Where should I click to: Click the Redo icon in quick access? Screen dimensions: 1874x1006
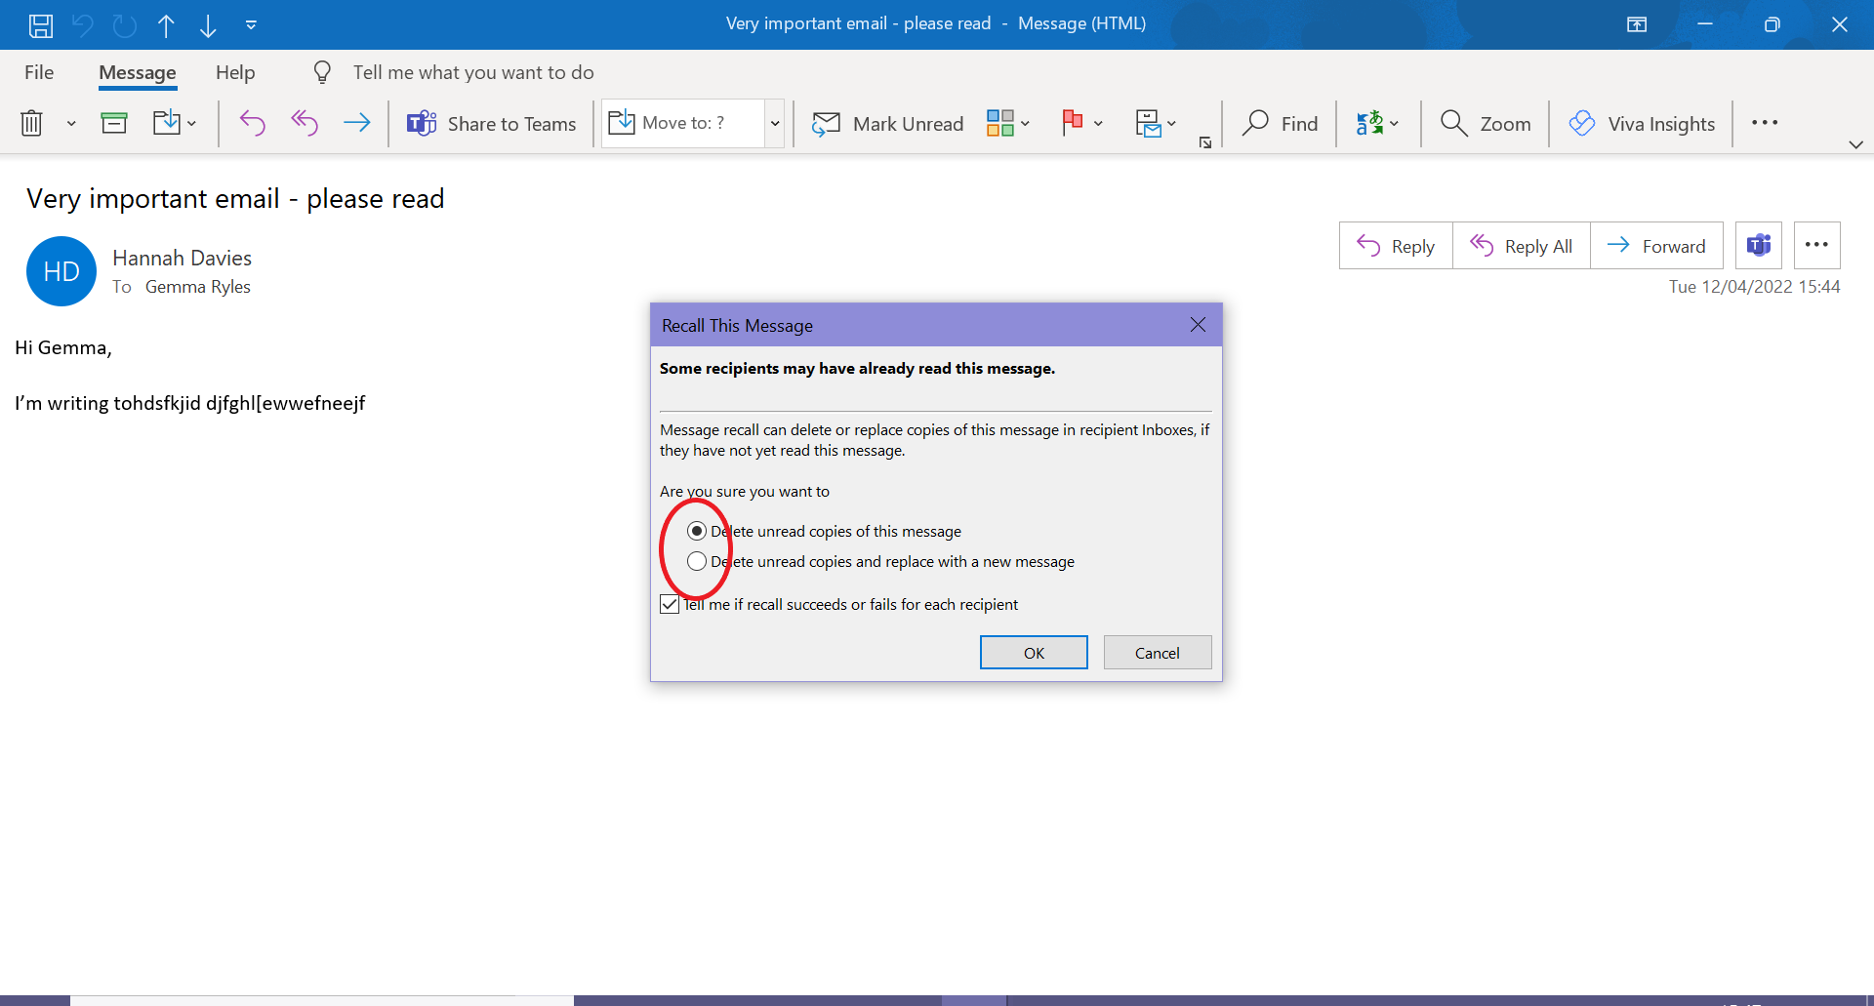(124, 25)
